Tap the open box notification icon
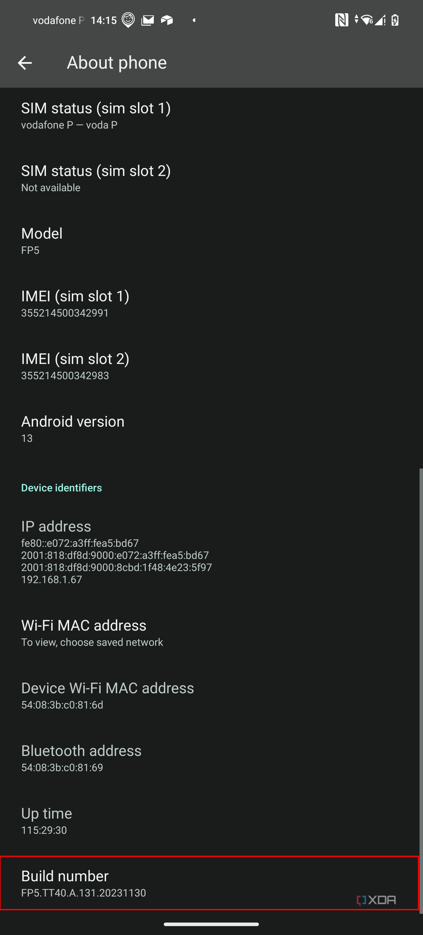 pyautogui.click(x=167, y=20)
